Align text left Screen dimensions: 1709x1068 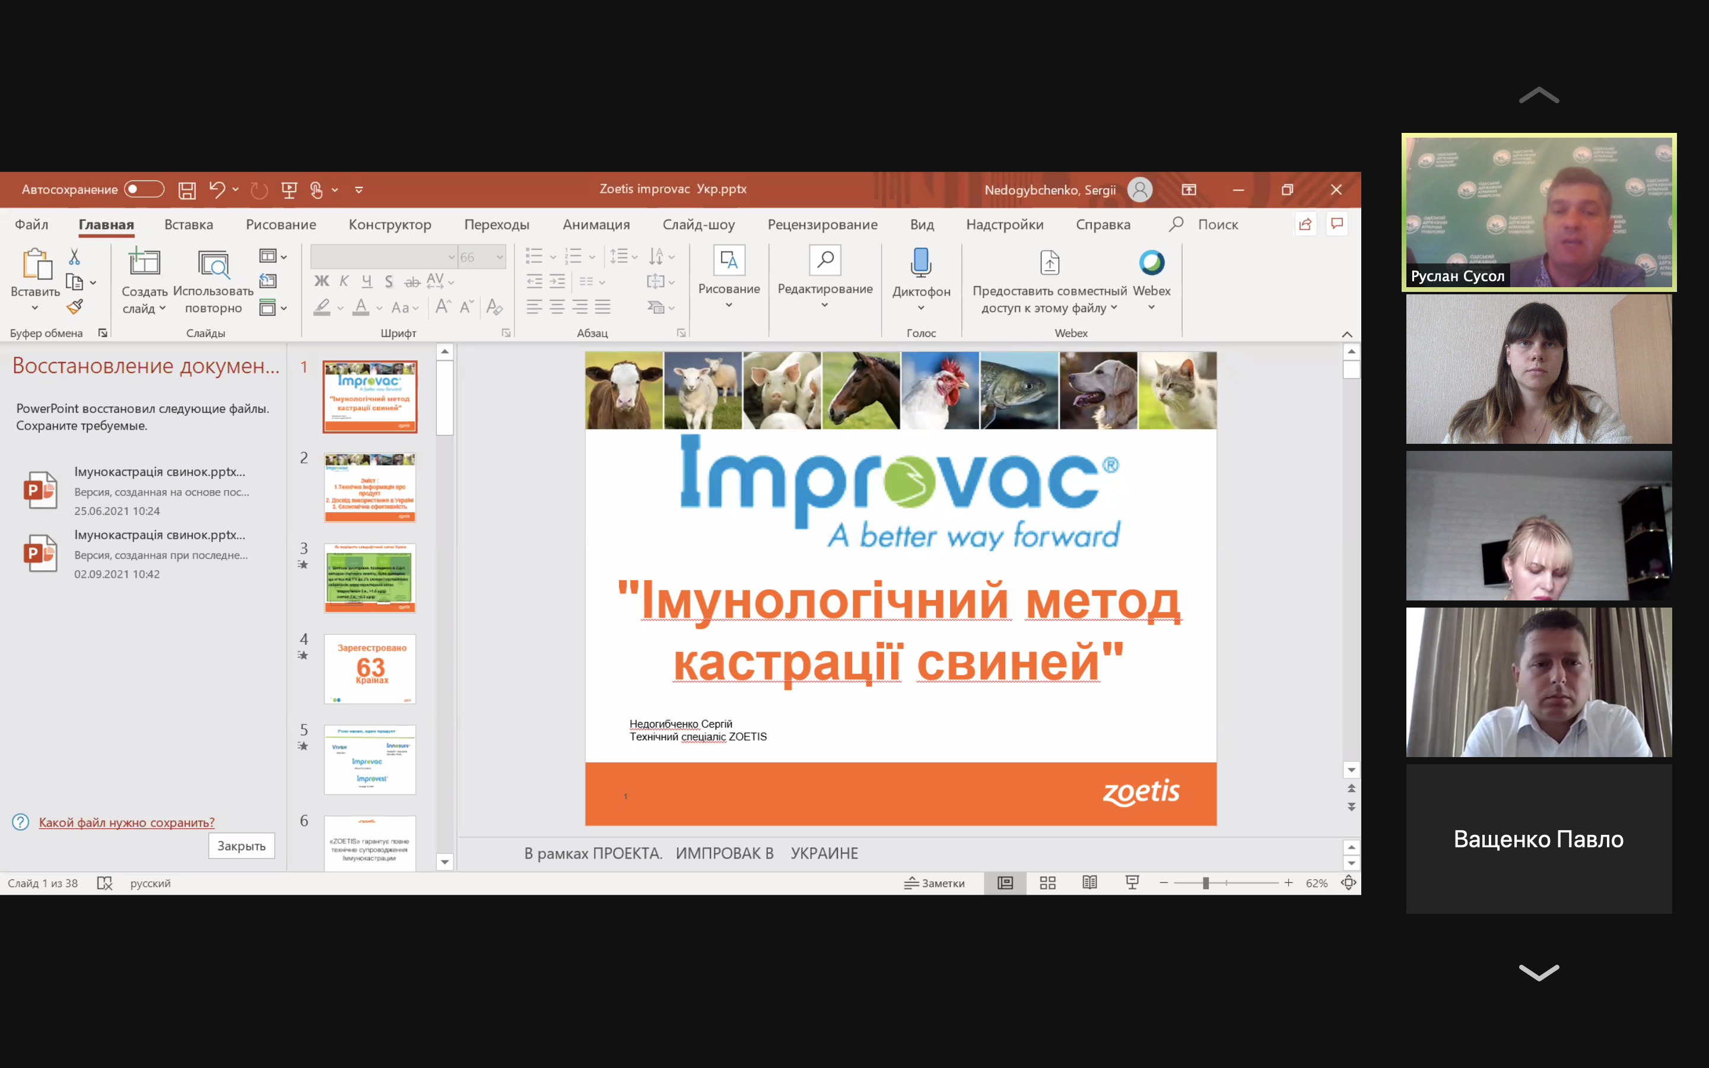point(535,307)
